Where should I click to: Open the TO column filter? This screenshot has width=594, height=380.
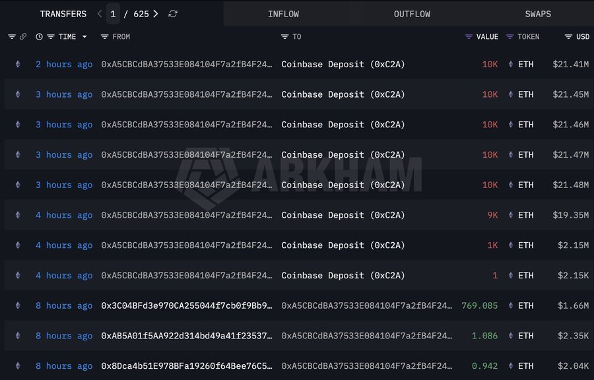(x=285, y=37)
